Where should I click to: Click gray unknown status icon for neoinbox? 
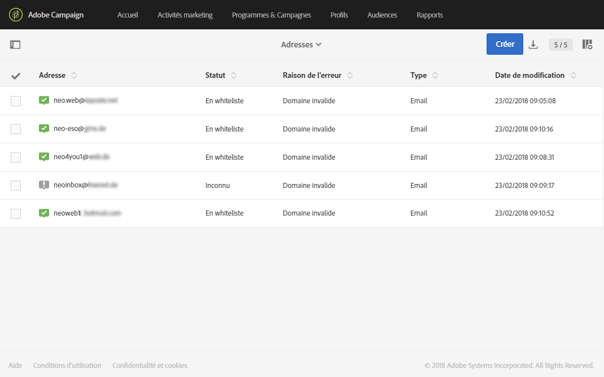pos(44,185)
